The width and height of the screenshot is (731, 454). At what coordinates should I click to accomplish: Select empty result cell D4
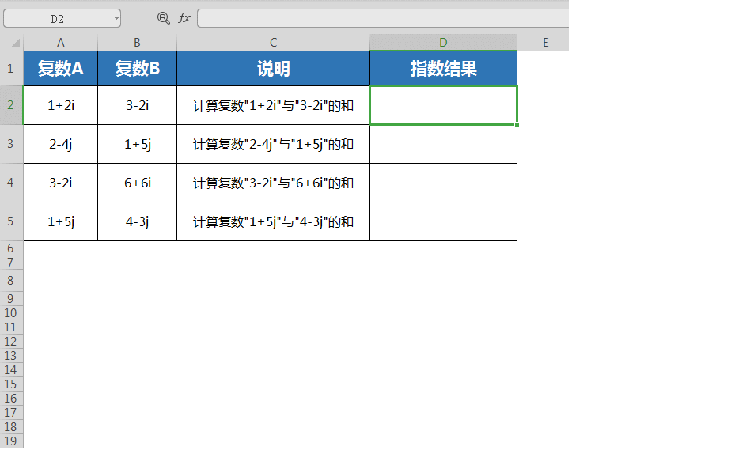443,183
